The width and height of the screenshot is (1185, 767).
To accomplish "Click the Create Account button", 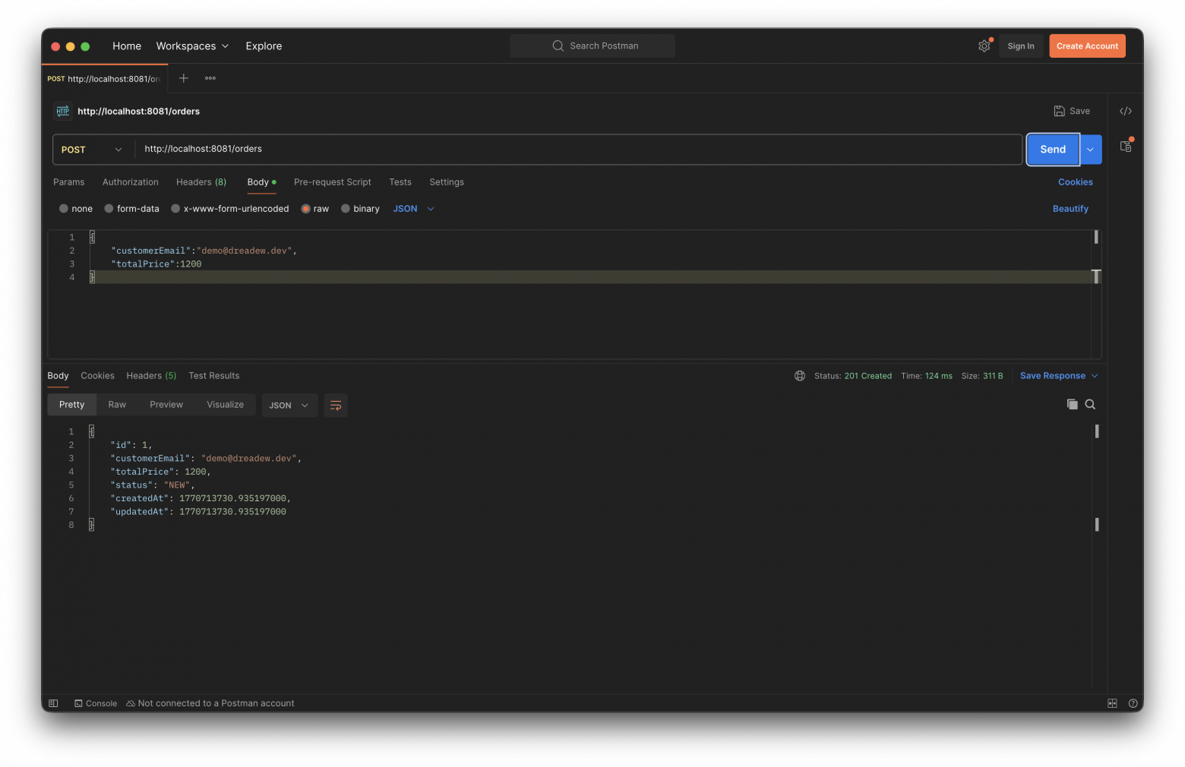I will click(1087, 46).
